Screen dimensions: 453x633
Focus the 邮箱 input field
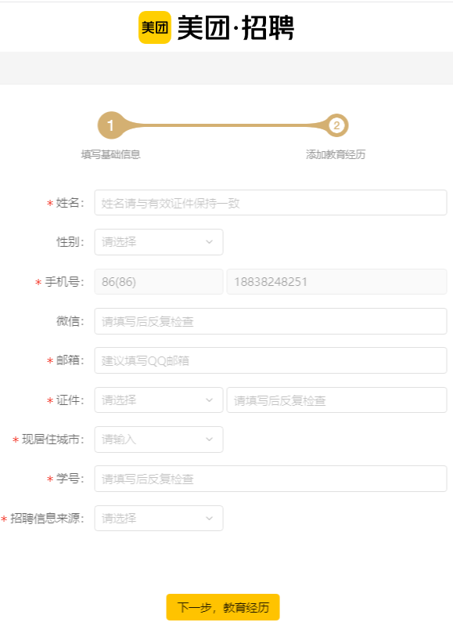pyautogui.click(x=271, y=360)
